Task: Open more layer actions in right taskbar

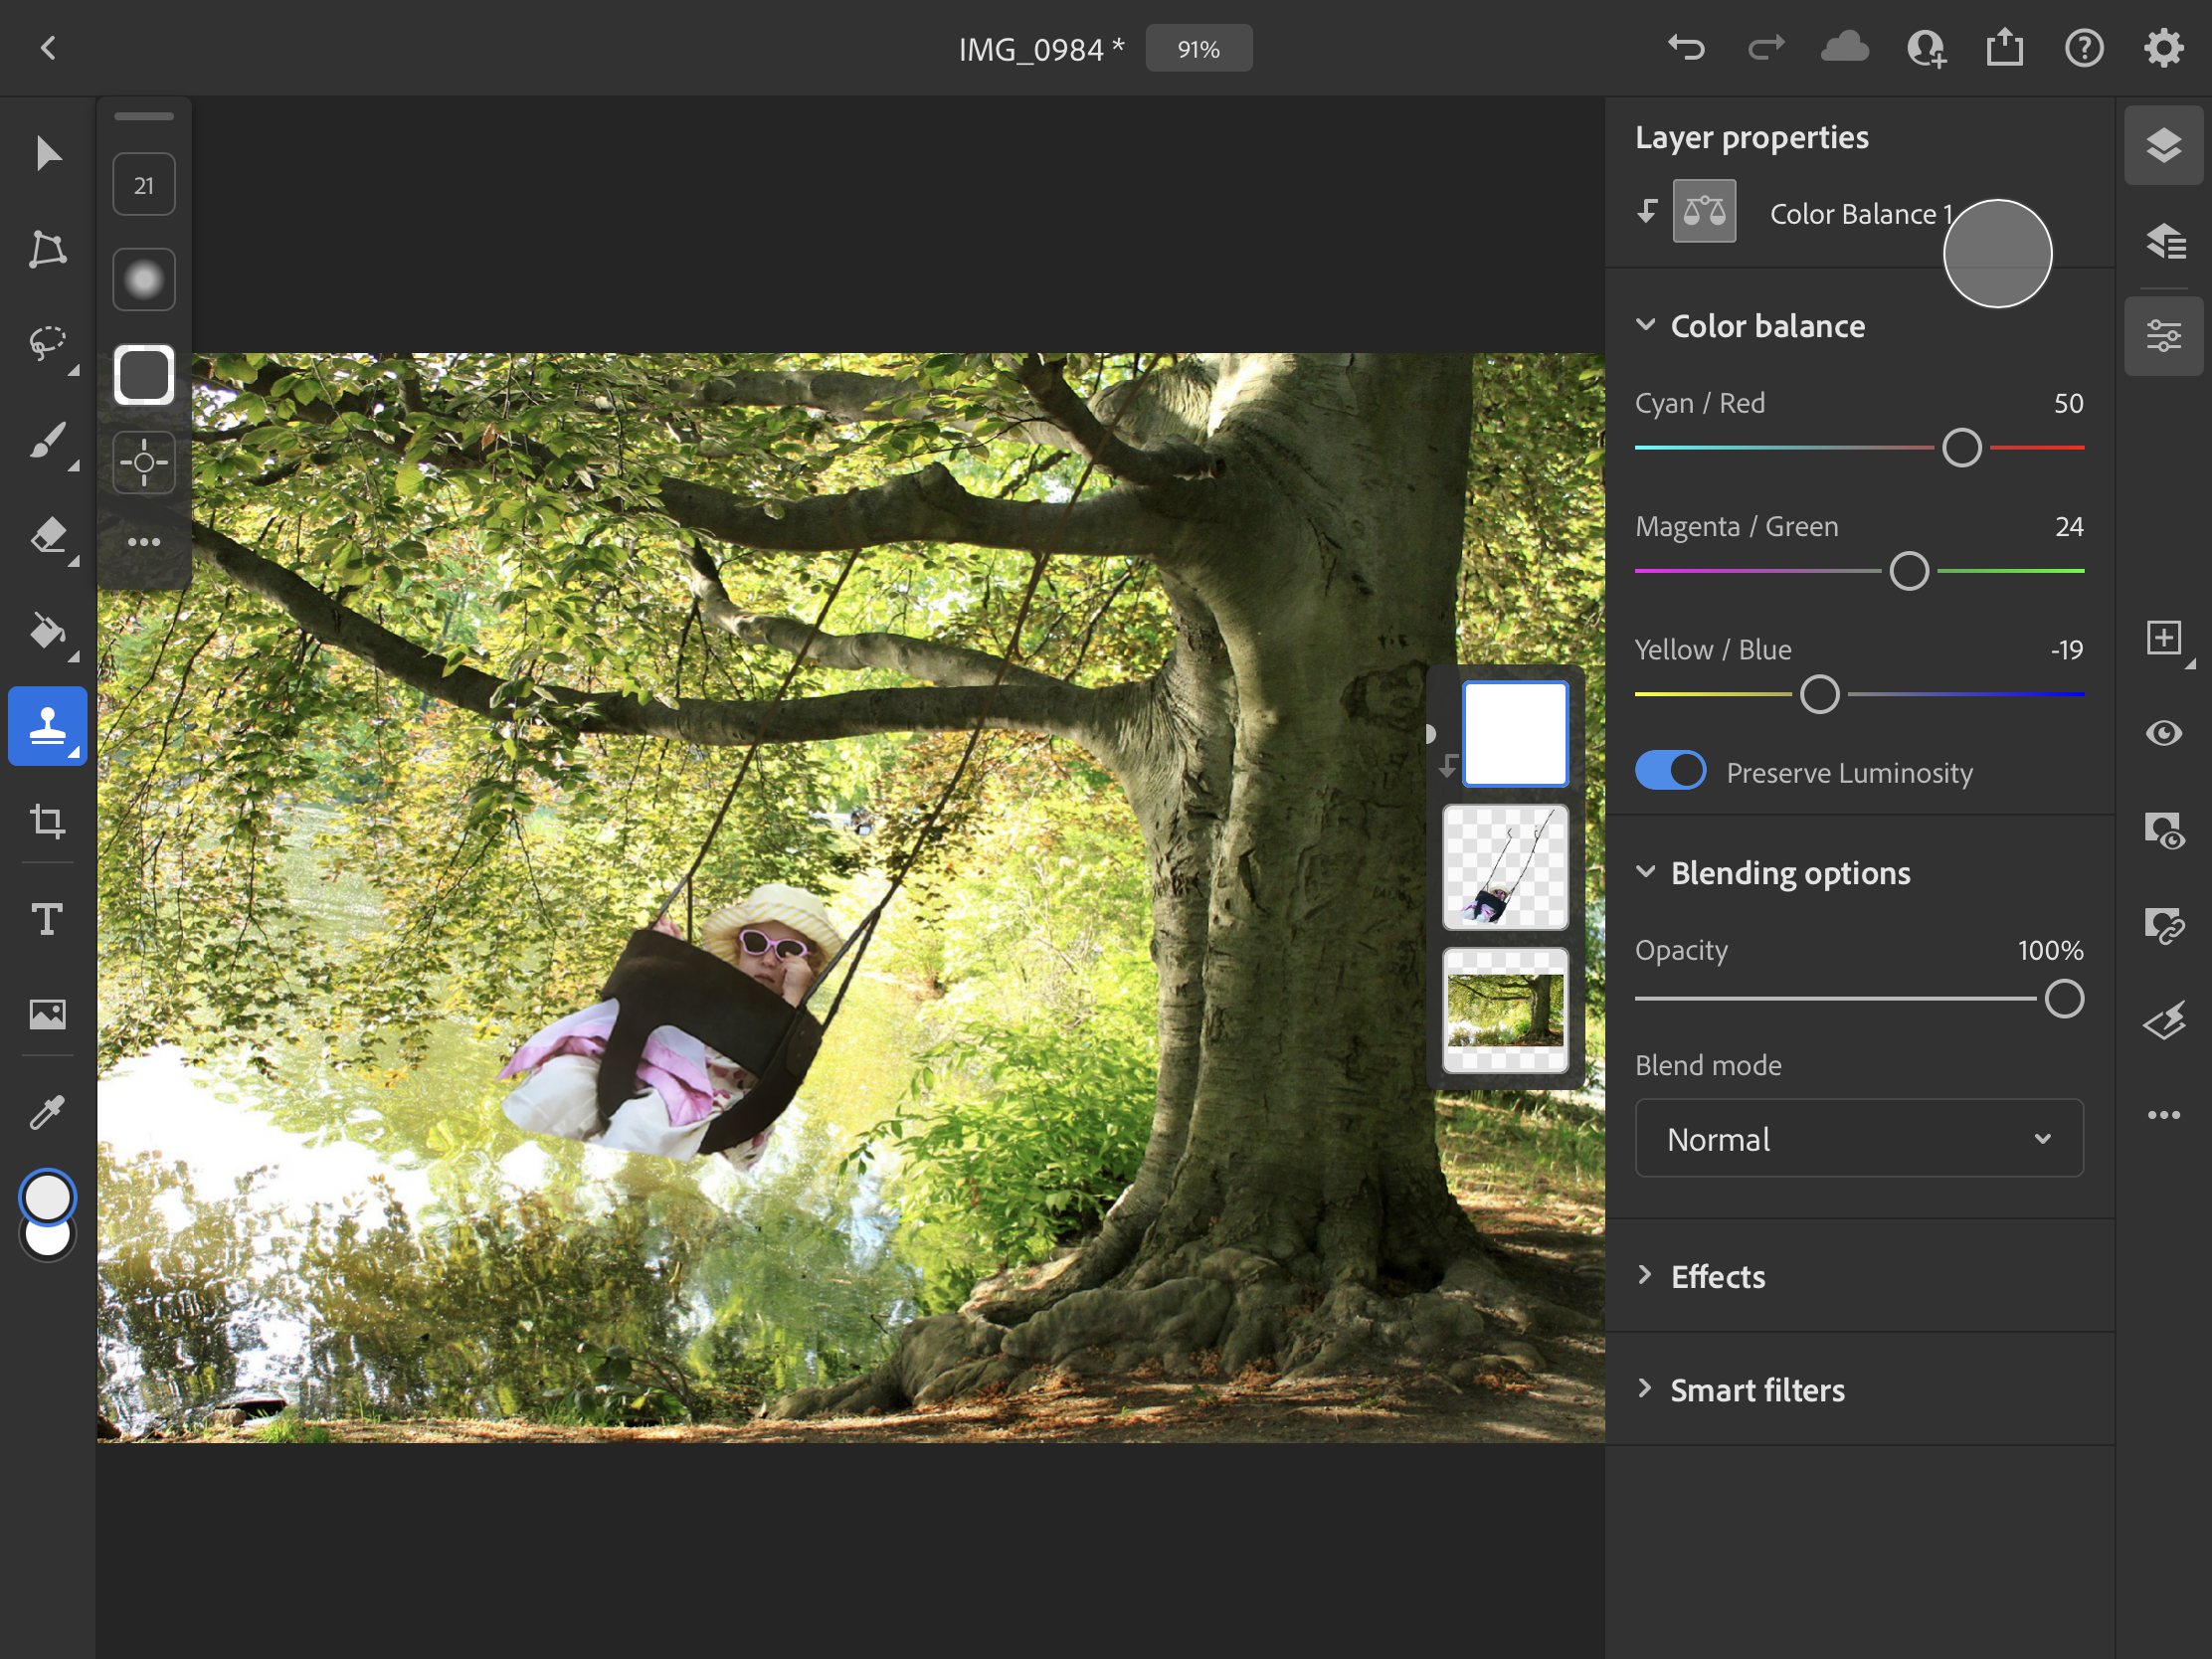Action: (x=2163, y=1115)
